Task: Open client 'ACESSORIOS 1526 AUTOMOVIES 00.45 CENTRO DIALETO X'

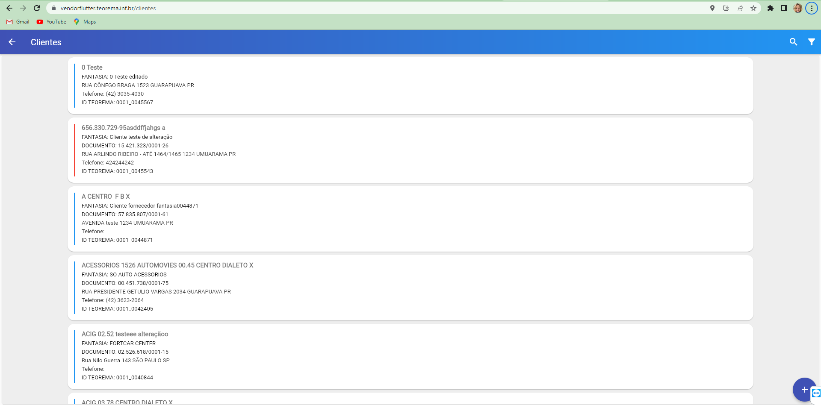Action: [x=410, y=288]
